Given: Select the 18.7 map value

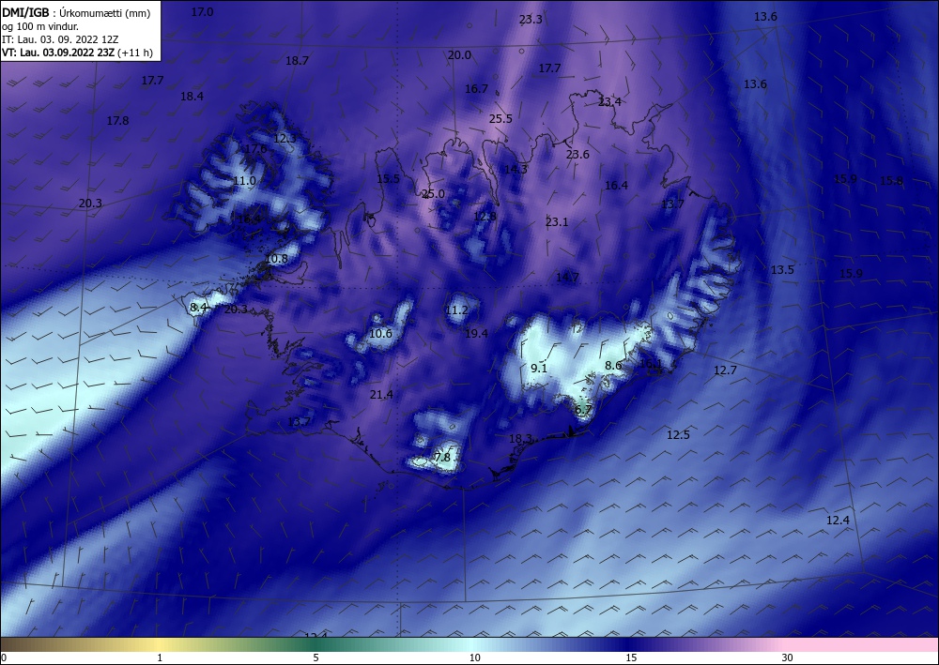Looking at the screenshot, I should pyautogui.click(x=297, y=60).
